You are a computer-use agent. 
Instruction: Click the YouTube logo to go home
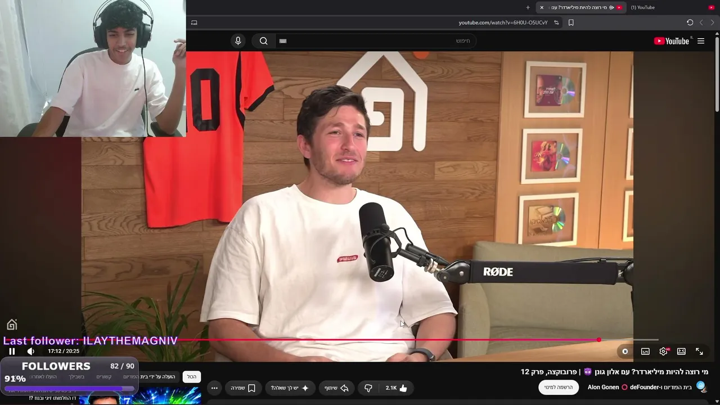point(672,41)
